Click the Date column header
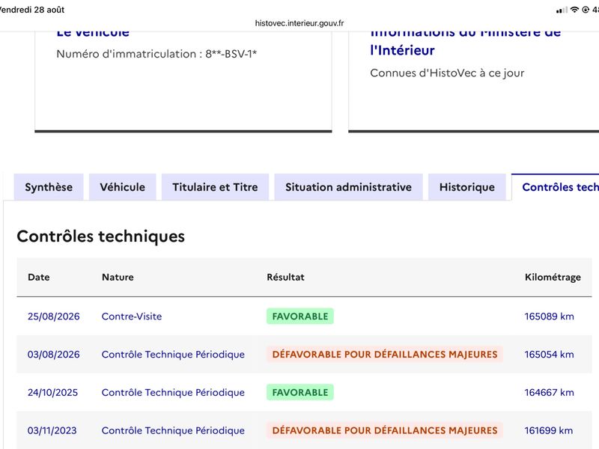599x449 pixels. (x=39, y=277)
